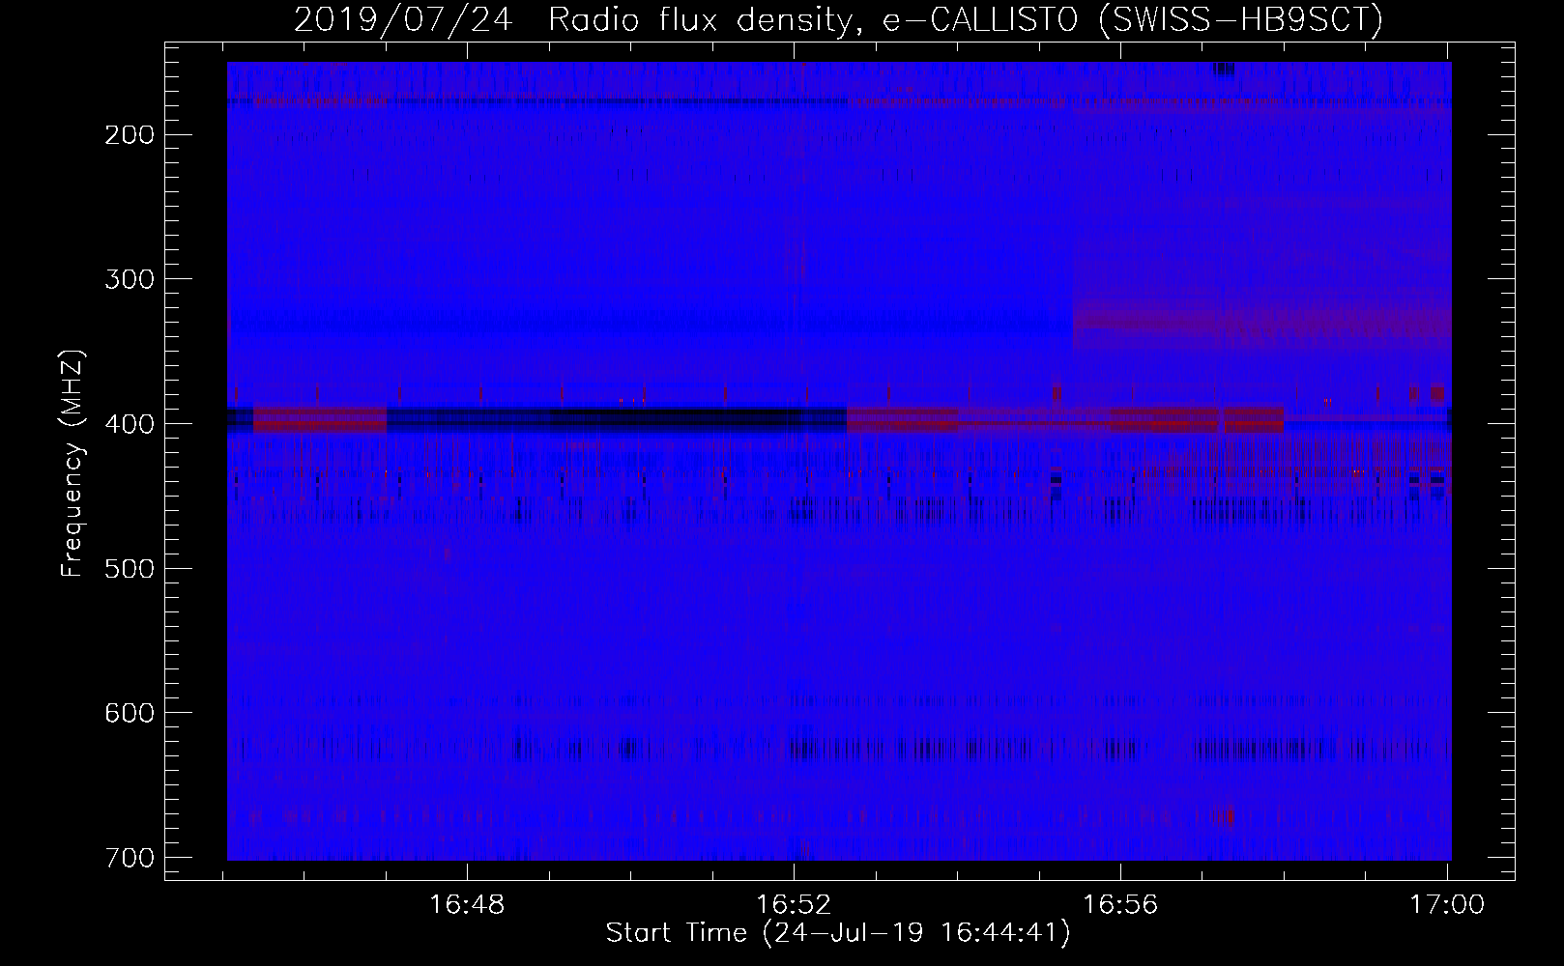Click the 'Frequency (MHZ)' axis label

[x=72, y=464]
